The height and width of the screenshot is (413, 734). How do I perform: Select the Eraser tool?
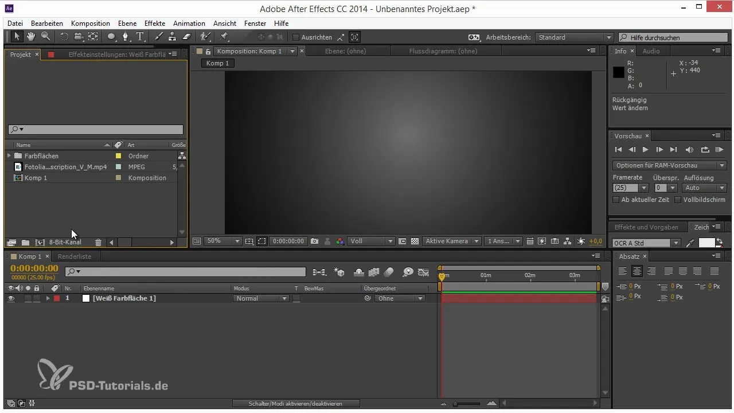coord(186,37)
